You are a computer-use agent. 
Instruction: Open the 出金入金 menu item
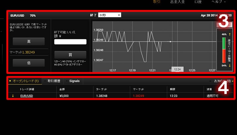pos(177,2)
